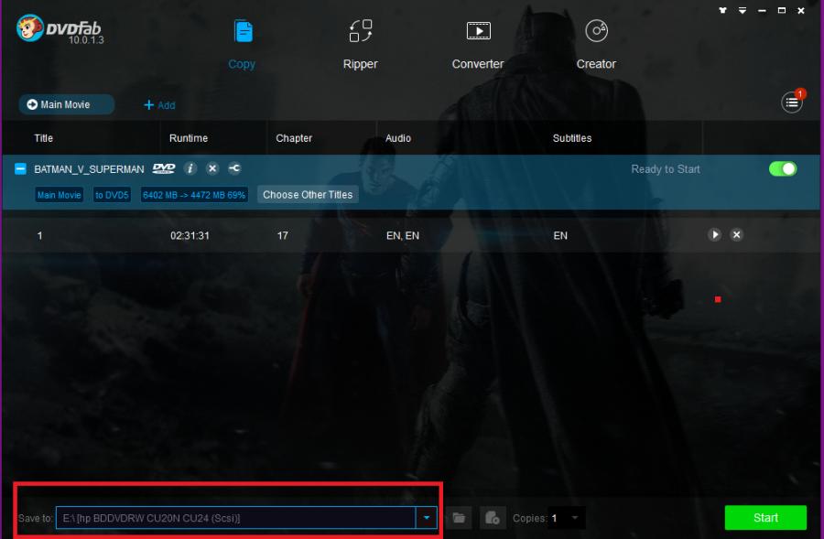Open the main menu triangle in title bar
Screen dimensions: 824x539
pos(742,10)
